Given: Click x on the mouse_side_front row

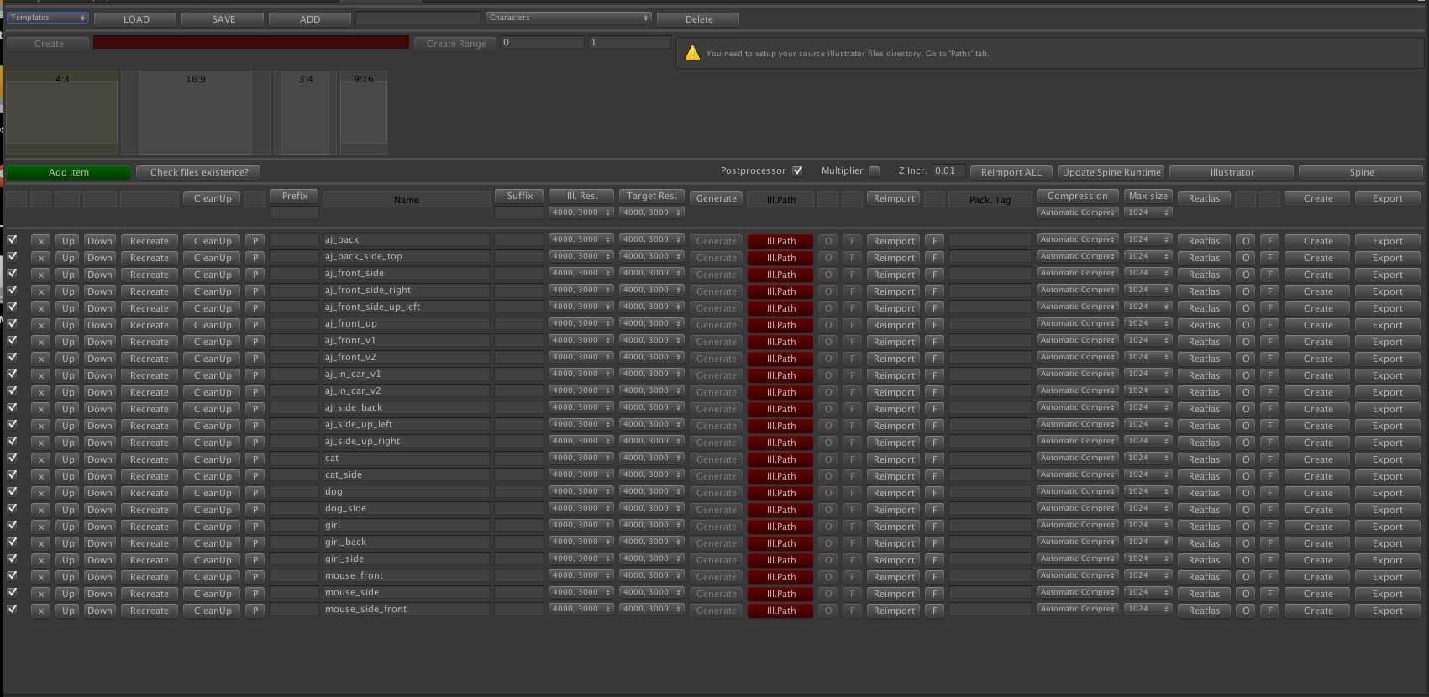Looking at the screenshot, I should coord(40,611).
